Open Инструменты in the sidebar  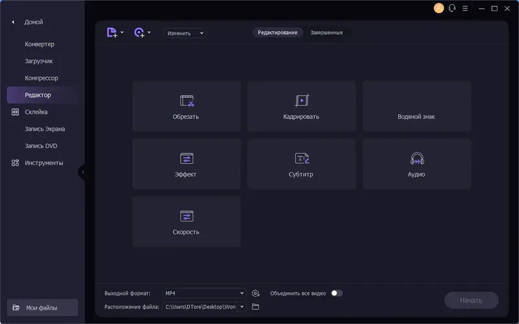click(x=42, y=163)
